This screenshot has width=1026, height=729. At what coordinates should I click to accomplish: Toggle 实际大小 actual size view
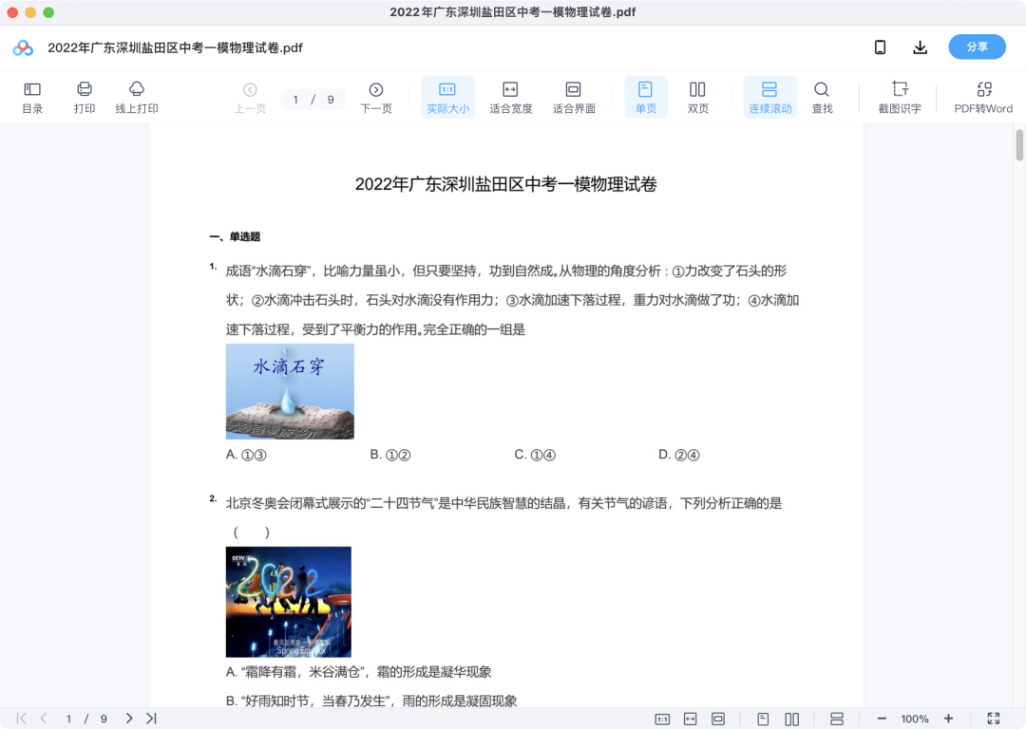[x=447, y=98]
